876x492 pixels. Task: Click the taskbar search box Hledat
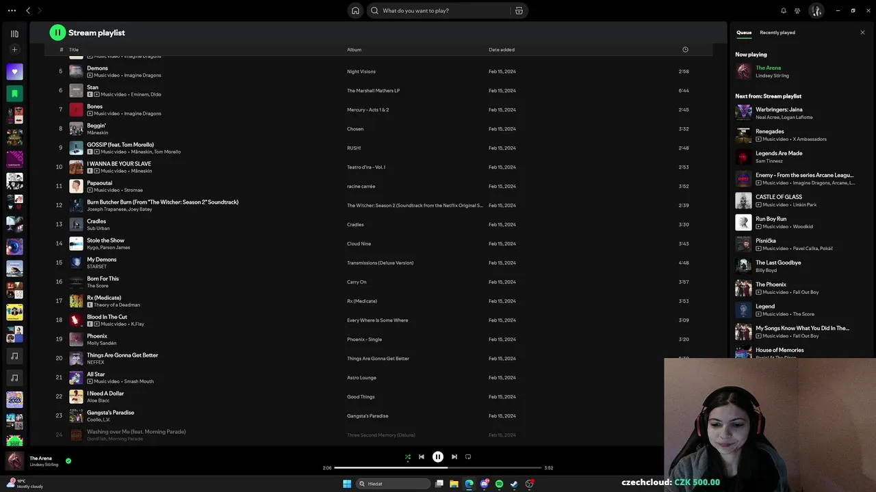pos(393,484)
